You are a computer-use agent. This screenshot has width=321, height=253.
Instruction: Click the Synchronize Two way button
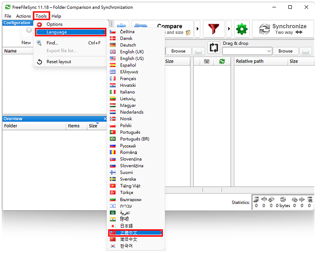point(283,29)
